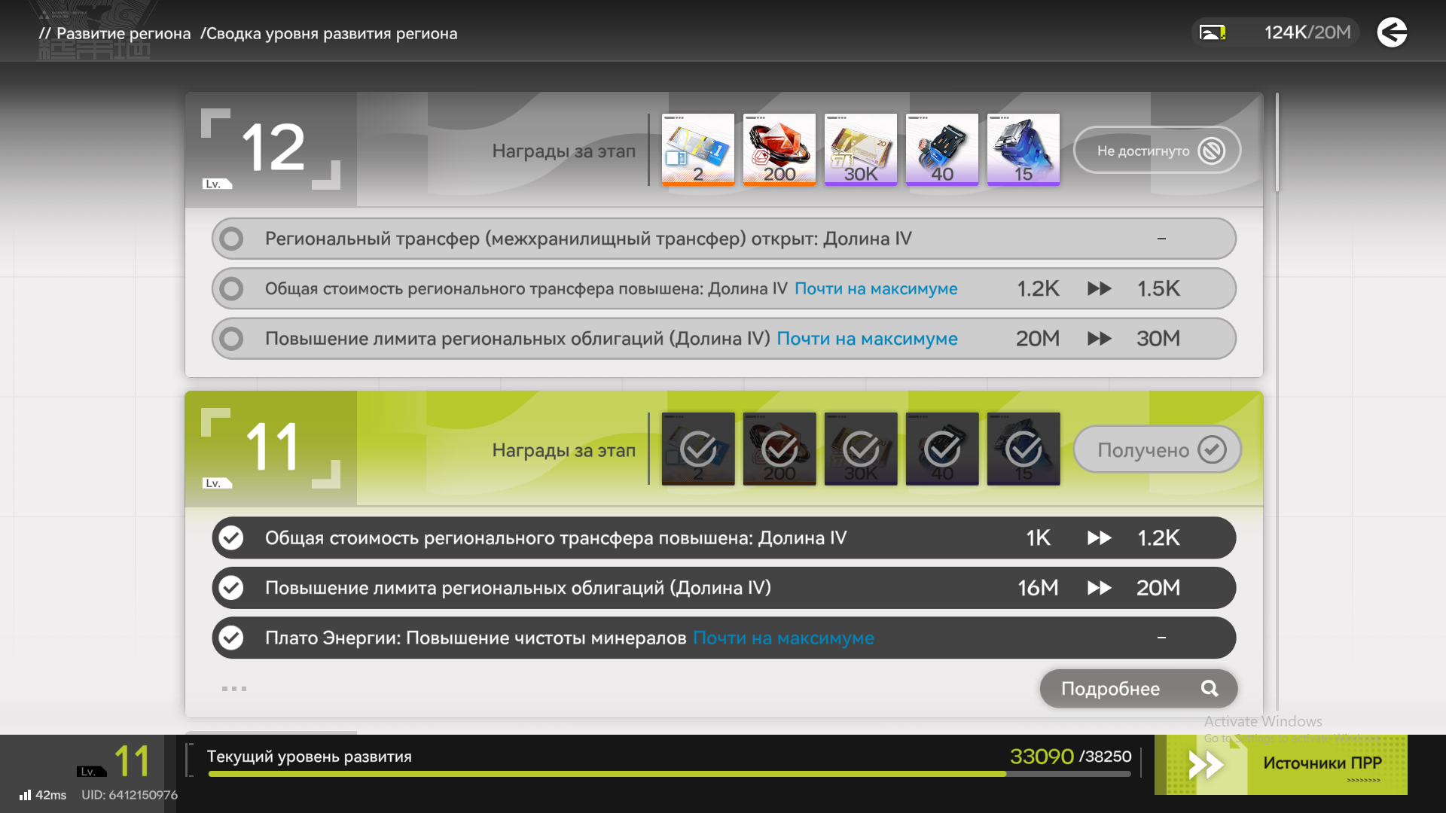The height and width of the screenshot is (813, 1446).
Task: Click radio circle for 1.2K to 1.5K transfer row
Action: click(231, 288)
